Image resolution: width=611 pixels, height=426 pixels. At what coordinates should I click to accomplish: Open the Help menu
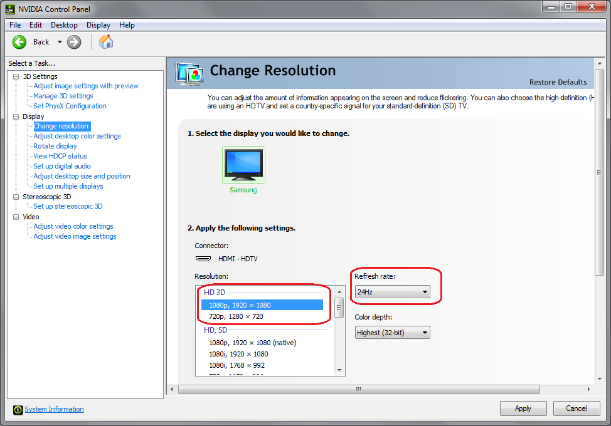click(x=127, y=25)
